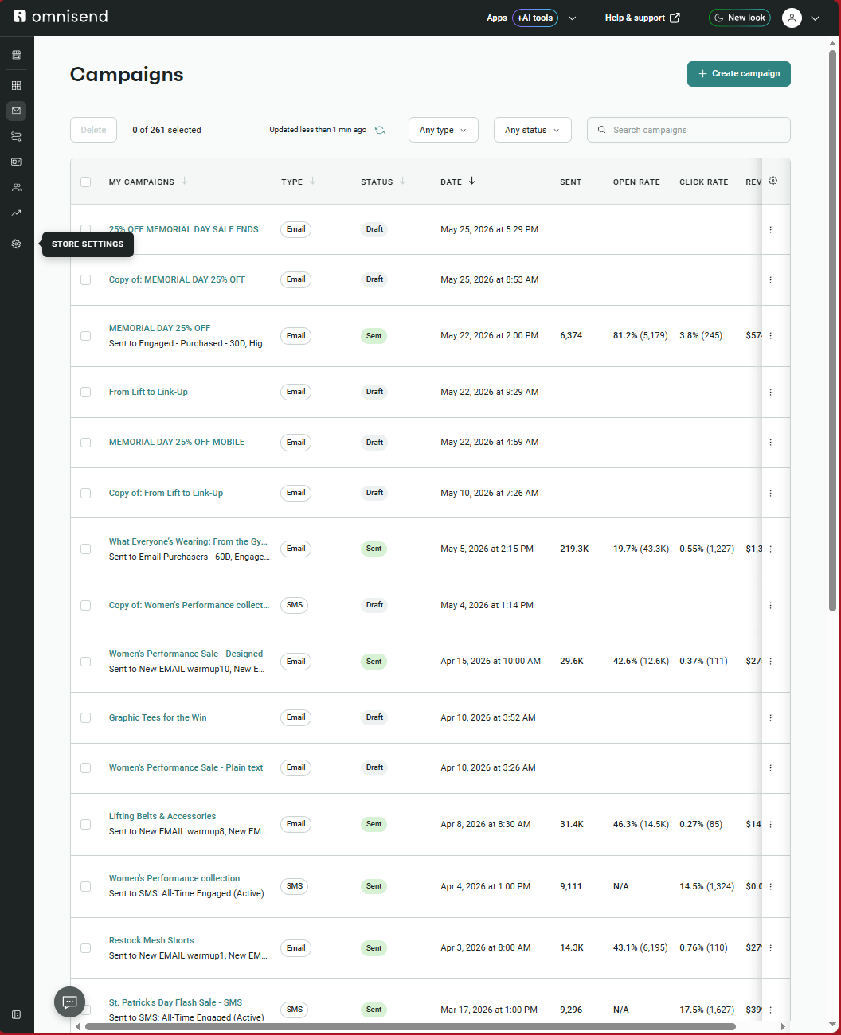Select the Campaigns envelope icon in sidebar
The image size is (841, 1035).
(16, 111)
